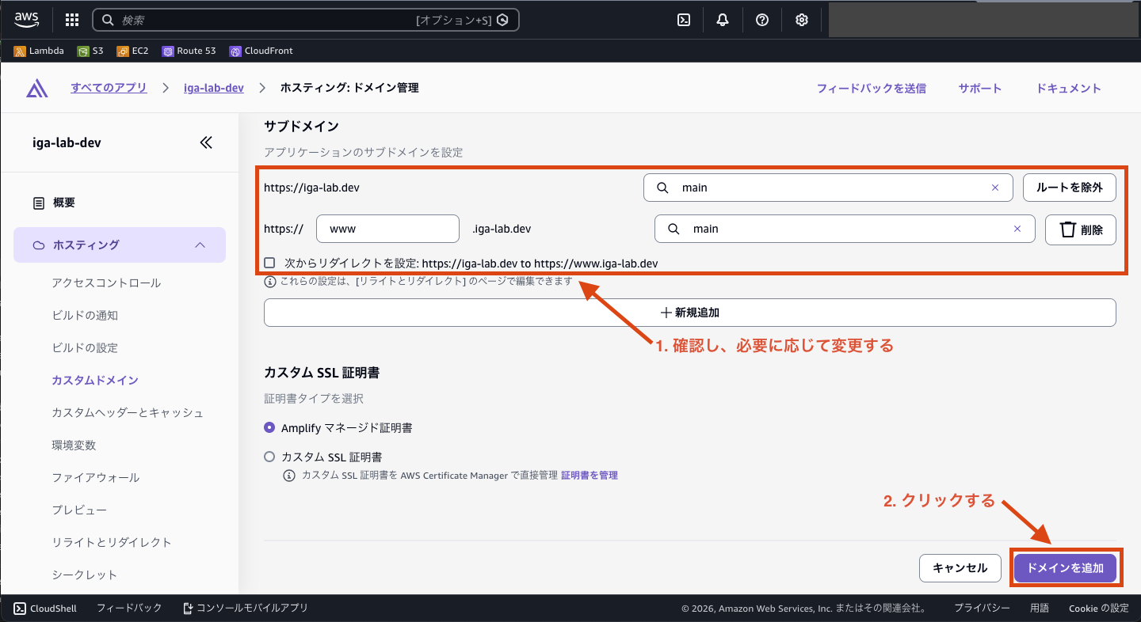Open CloudShell from the top navigation bar

click(684, 20)
